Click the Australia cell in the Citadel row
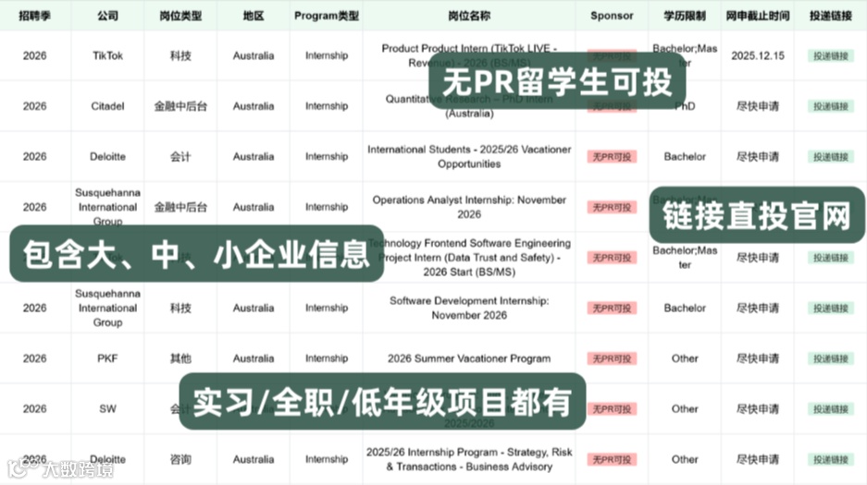Image resolution: width=867 pixels, height=485 pixels. click(x=254, y=106)
